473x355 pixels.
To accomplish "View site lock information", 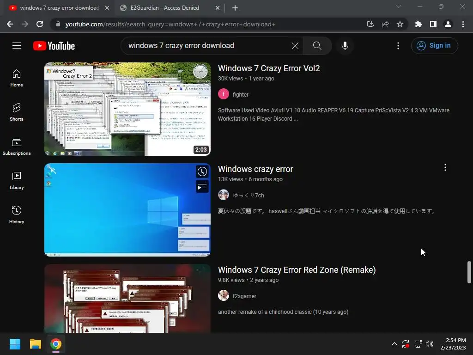I will 58,24.
